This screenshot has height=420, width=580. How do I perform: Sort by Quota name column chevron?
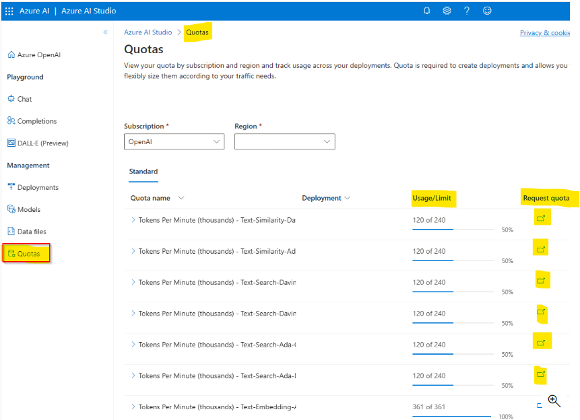tap(181, 198)
